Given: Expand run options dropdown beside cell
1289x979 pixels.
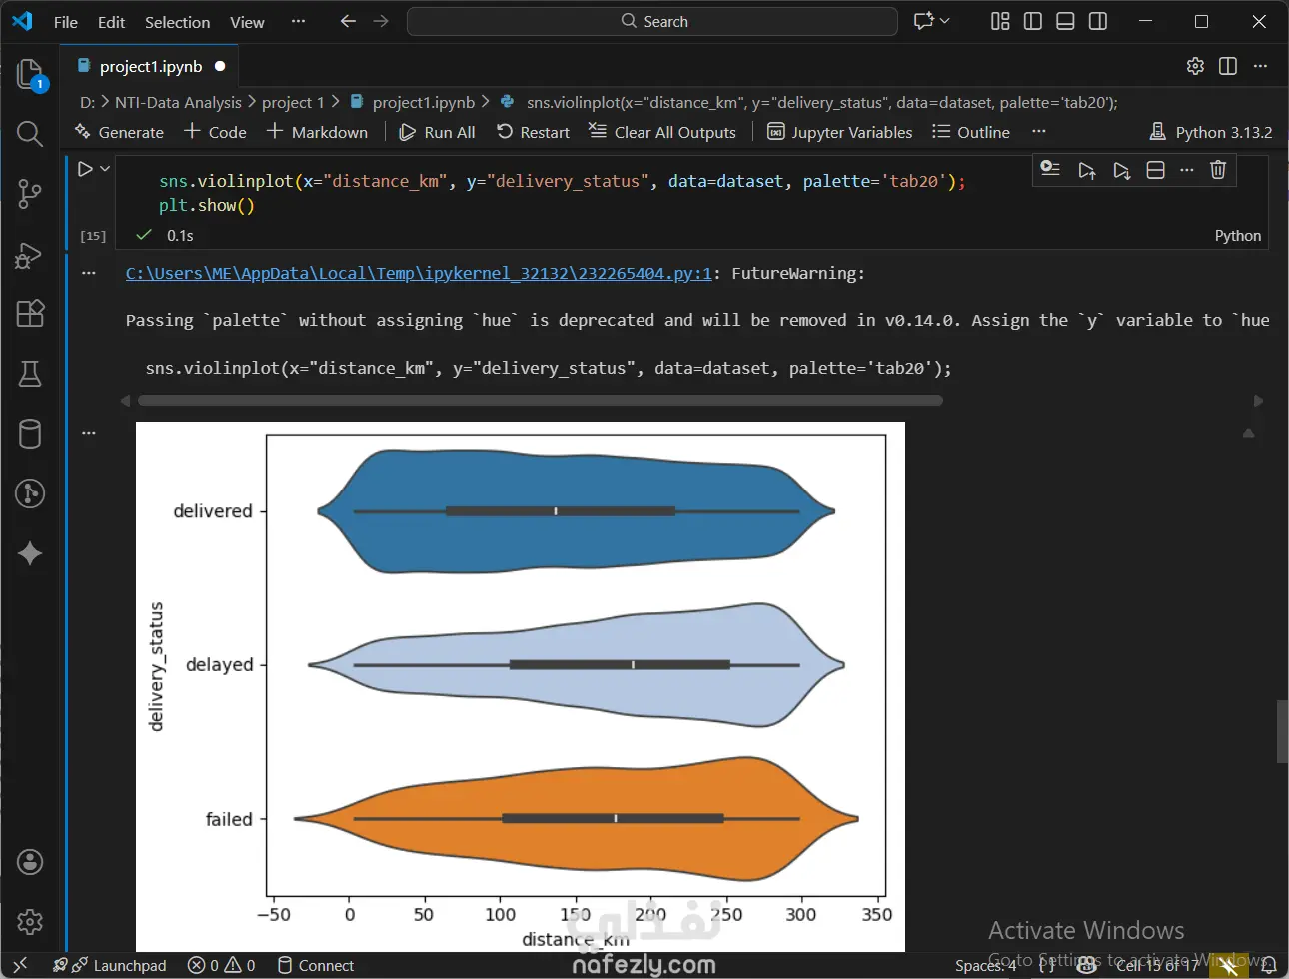Looking at the screenshot, I should (x=105, y=170).
